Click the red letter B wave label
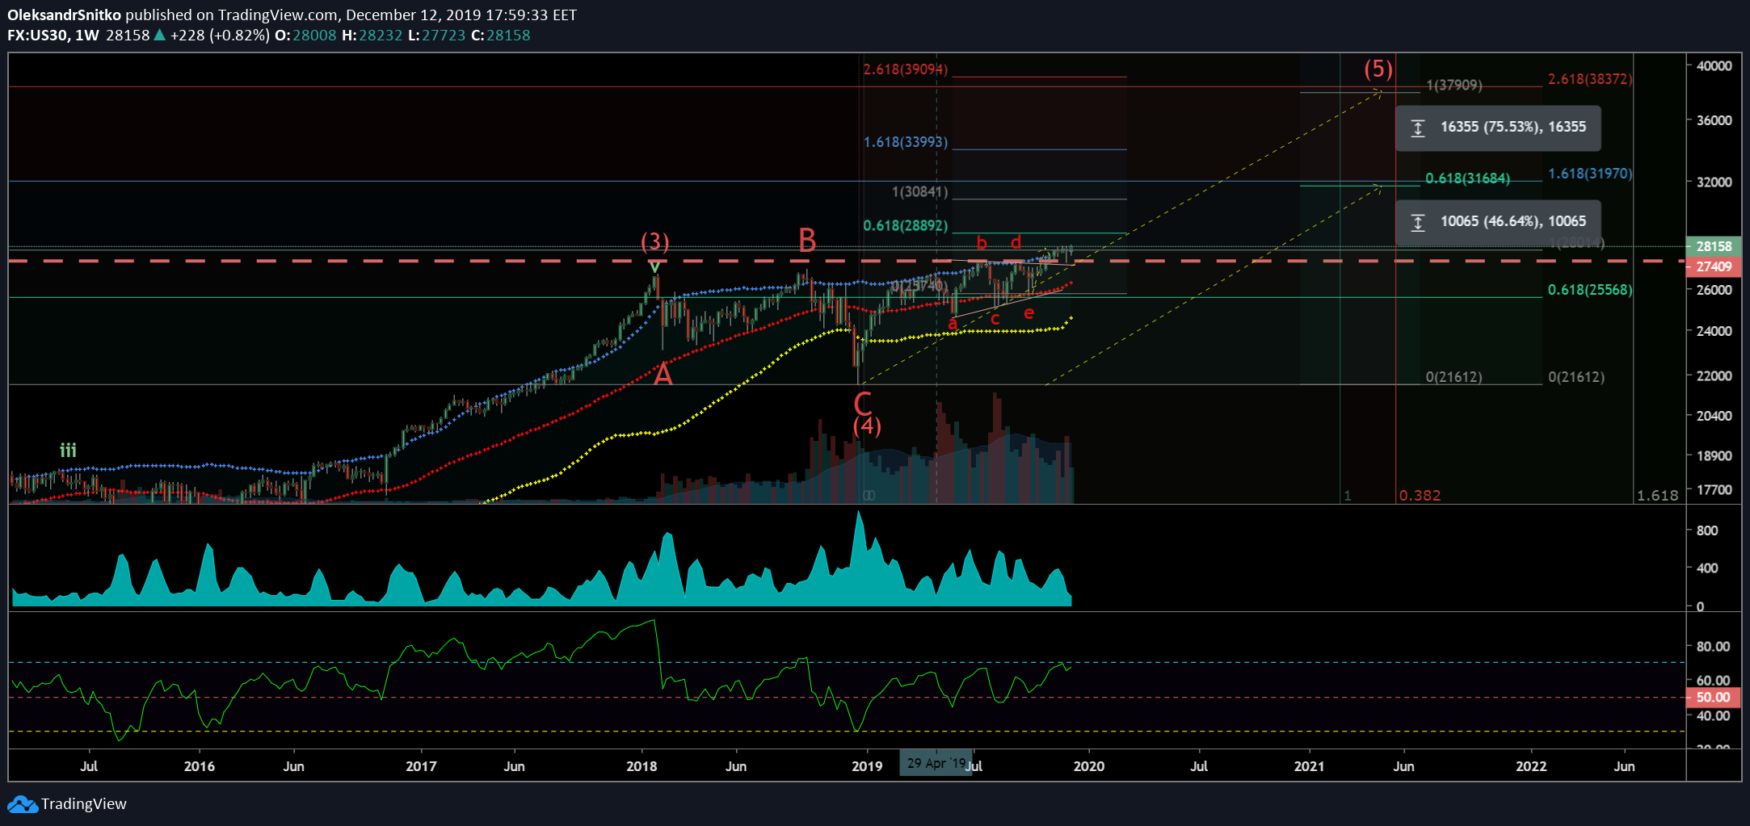Image resolution: width=1750 pixels, height=826 pixels. click(807, 240)
